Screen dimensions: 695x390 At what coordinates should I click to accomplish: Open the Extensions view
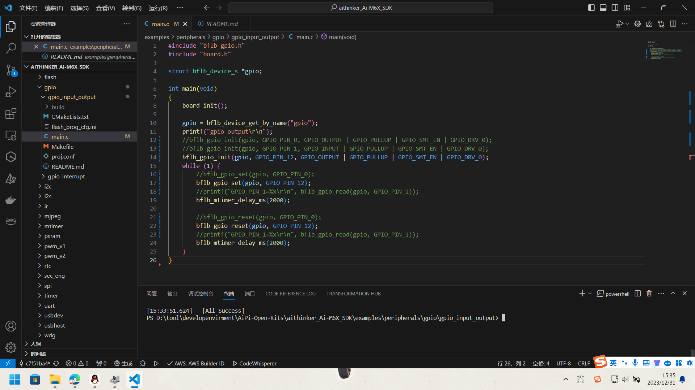(x=11, y=113)
